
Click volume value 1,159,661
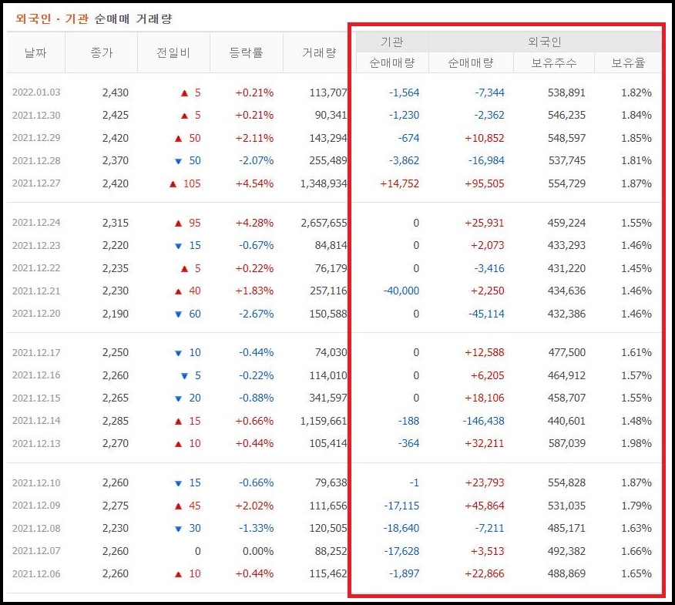[324, 421]
